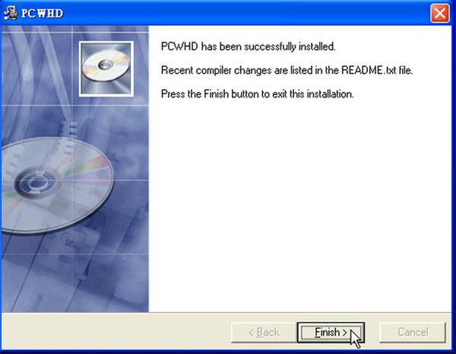Image resolution: width=456 pixels, height=354 pixels.
Task: Click the beige bar left of Back button
Action: pos(116,332)
